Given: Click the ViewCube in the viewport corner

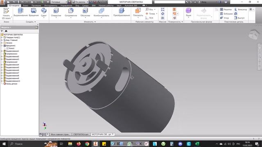Looking at the screenshot, I should (x=254, y=35).
